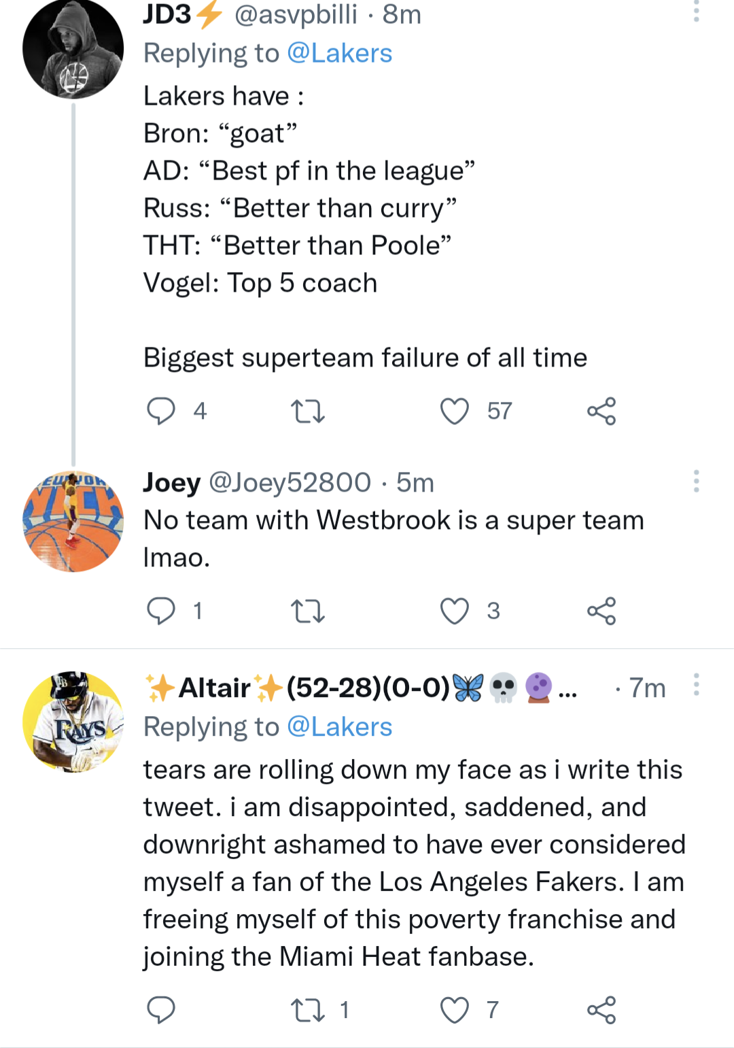Like Altair's tweet with 7 likes
This screenshot has height=1048, width=734.
(455, 1011)
